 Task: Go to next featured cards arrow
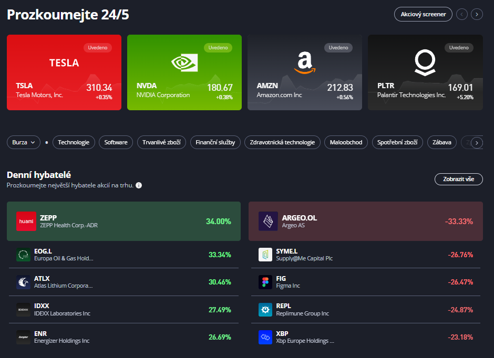pyautogui.click(x=477, y=14)
